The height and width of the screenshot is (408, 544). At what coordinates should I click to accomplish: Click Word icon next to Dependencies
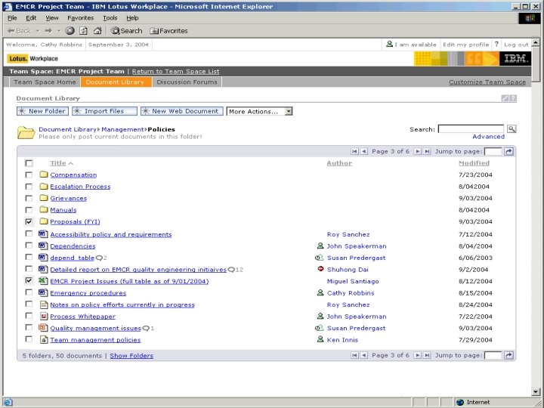tap(43, 246)
